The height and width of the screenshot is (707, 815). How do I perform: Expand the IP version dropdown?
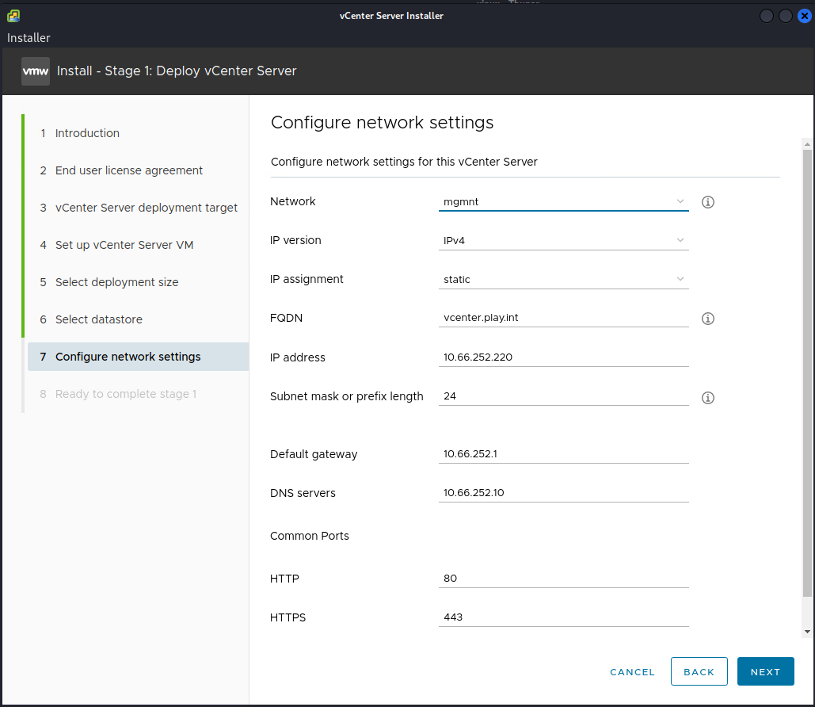click(x=563, y=240)
